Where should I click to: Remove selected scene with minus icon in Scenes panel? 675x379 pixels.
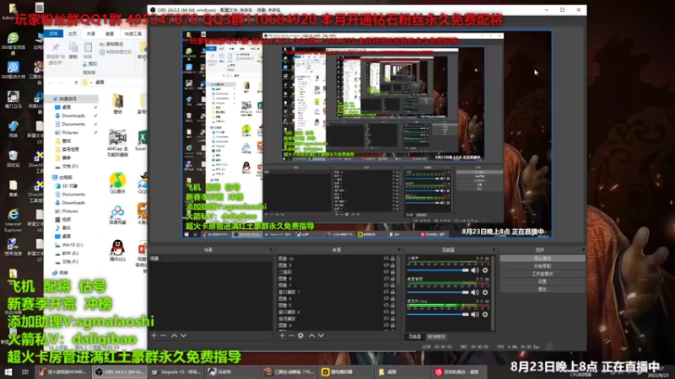click(163, 335)
